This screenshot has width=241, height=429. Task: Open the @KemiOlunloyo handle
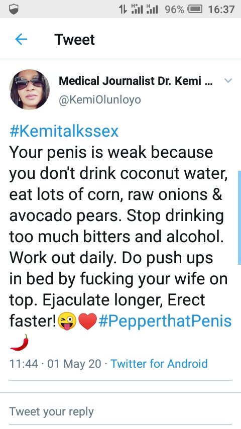coord(100,99)
